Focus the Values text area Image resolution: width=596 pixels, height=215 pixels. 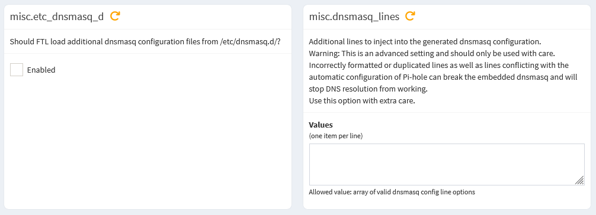click(447, 164)
